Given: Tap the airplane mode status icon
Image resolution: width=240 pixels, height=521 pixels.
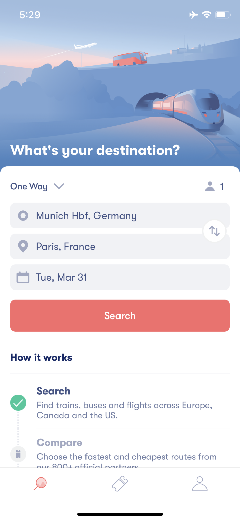Looking at the screenshot, I should 194,15.
